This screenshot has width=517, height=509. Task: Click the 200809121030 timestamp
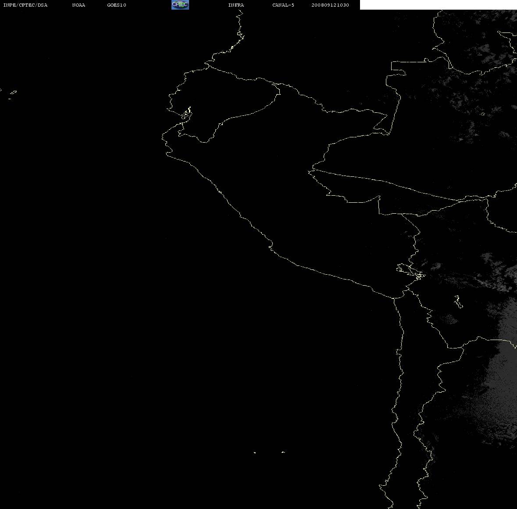click(330, 5)
